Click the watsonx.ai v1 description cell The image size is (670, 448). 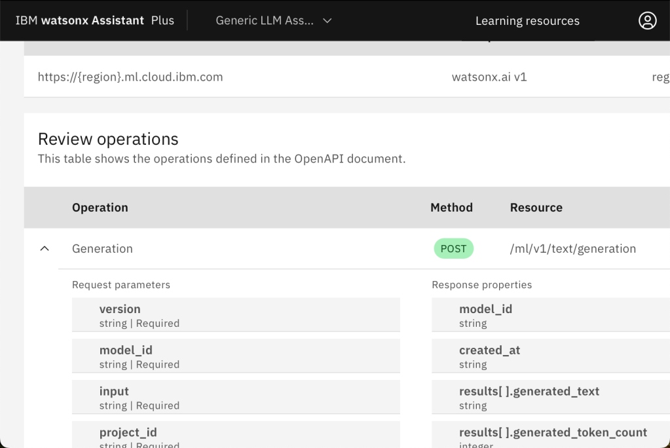tap(489, 77)
